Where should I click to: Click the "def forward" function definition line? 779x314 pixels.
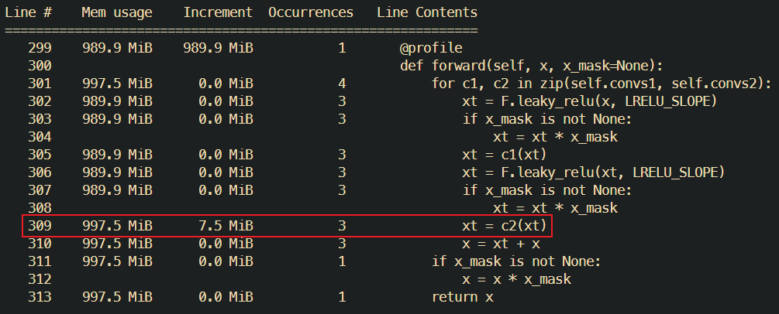(x=532, y=66)
